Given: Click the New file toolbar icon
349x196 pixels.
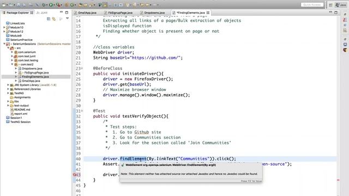Looking at the screenshot, I should [x=4, y=5].
